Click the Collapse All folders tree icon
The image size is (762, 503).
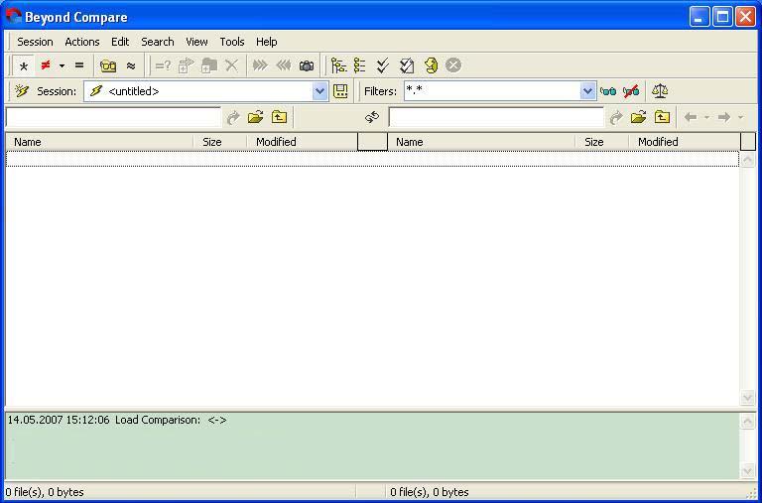(360, 65)
